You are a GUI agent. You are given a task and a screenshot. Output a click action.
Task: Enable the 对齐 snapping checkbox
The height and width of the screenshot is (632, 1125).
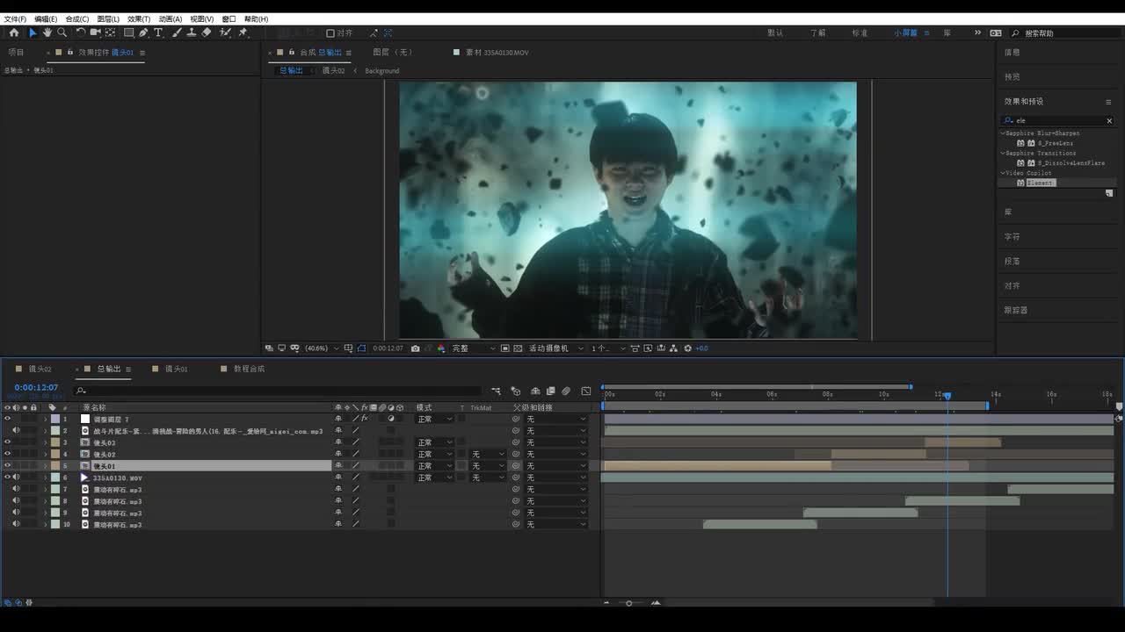[x=330, y=33]
